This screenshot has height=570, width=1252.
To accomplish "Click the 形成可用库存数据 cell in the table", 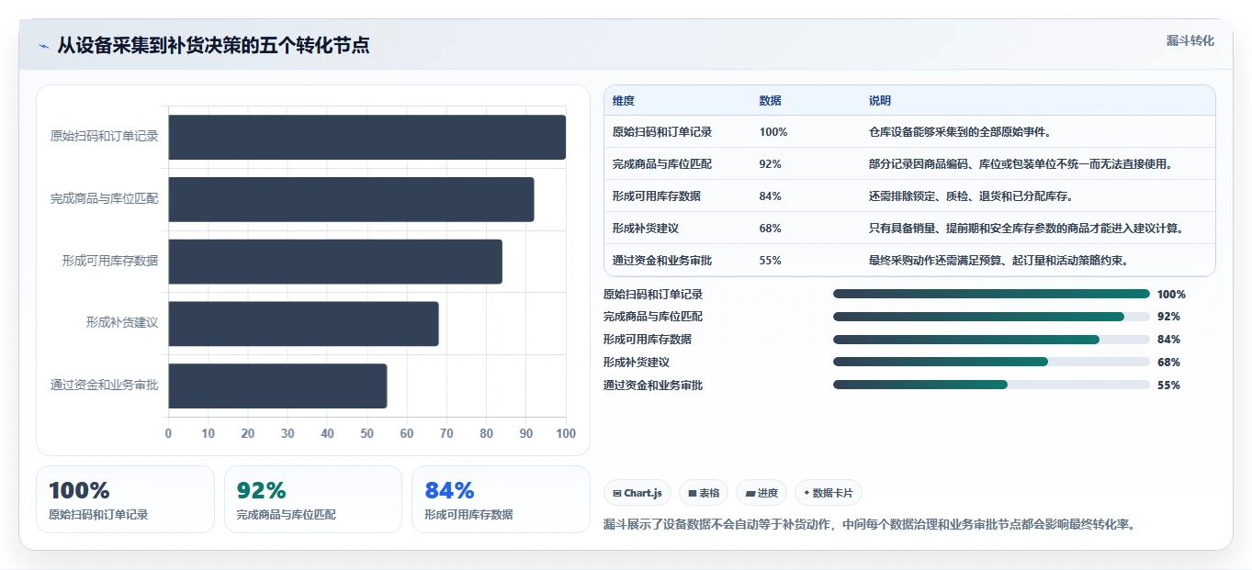I will [x=657, y=196].
